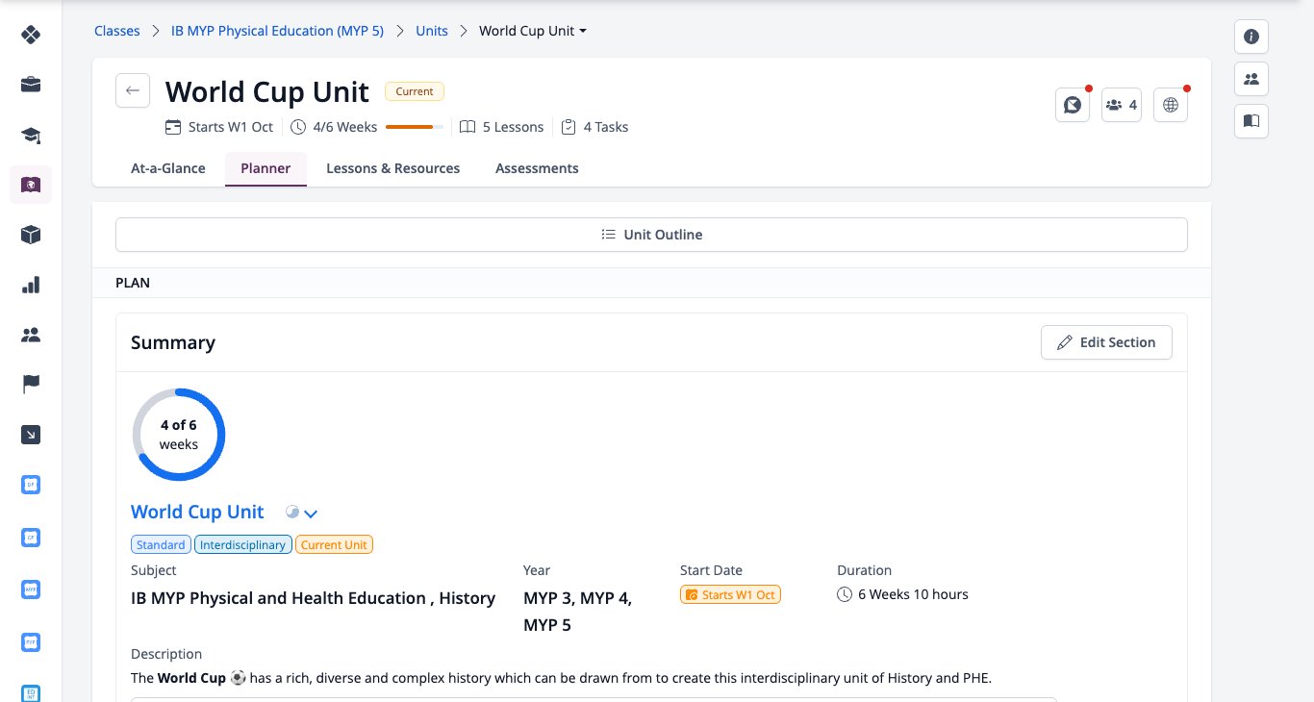This screenshot has width=1314, height=702.
Task: Click the 4/6 Weeks progress bar
Action: [x=415, y=127]
